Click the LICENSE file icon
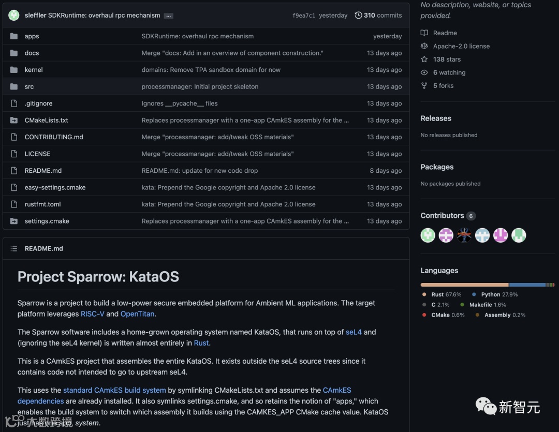This screenshot has width=559, height=432. pos(14,154)
